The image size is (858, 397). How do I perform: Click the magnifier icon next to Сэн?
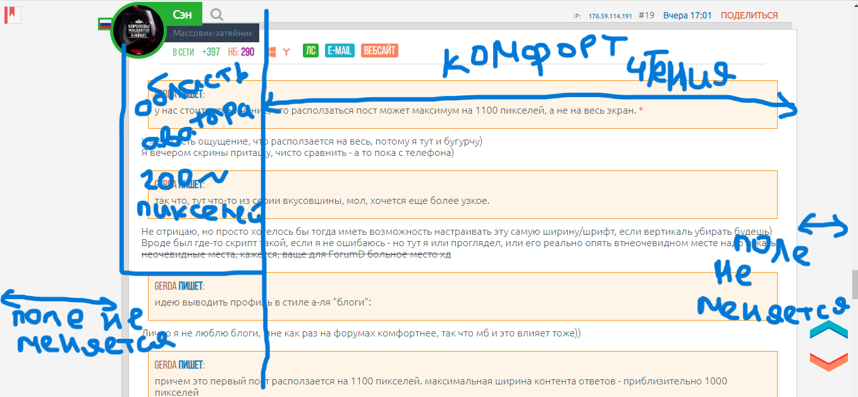point(217,15)
